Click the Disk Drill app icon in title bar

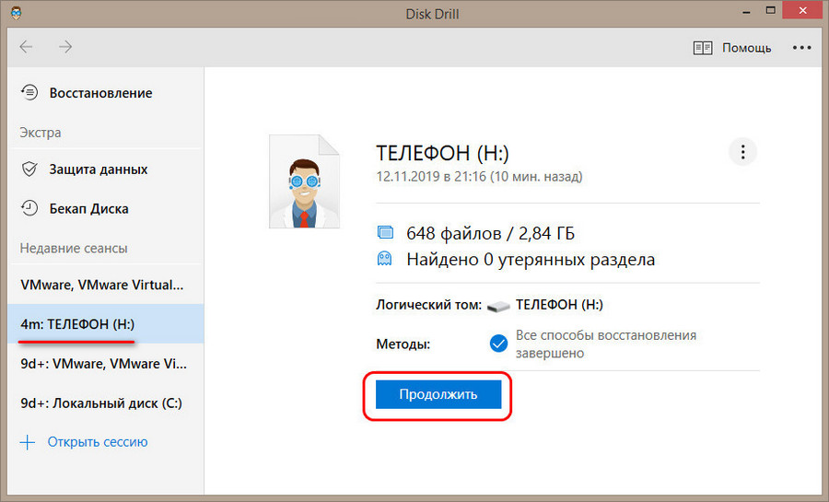(16, 13)
